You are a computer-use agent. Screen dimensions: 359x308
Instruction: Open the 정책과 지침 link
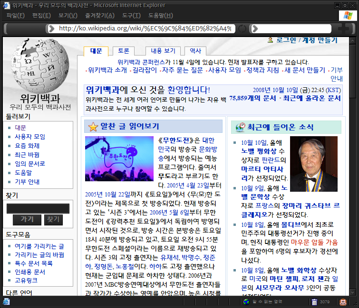(x=262, y=70)
